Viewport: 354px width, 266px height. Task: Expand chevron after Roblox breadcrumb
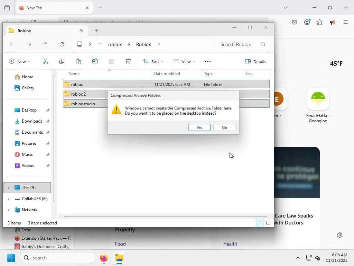point(158,44)
